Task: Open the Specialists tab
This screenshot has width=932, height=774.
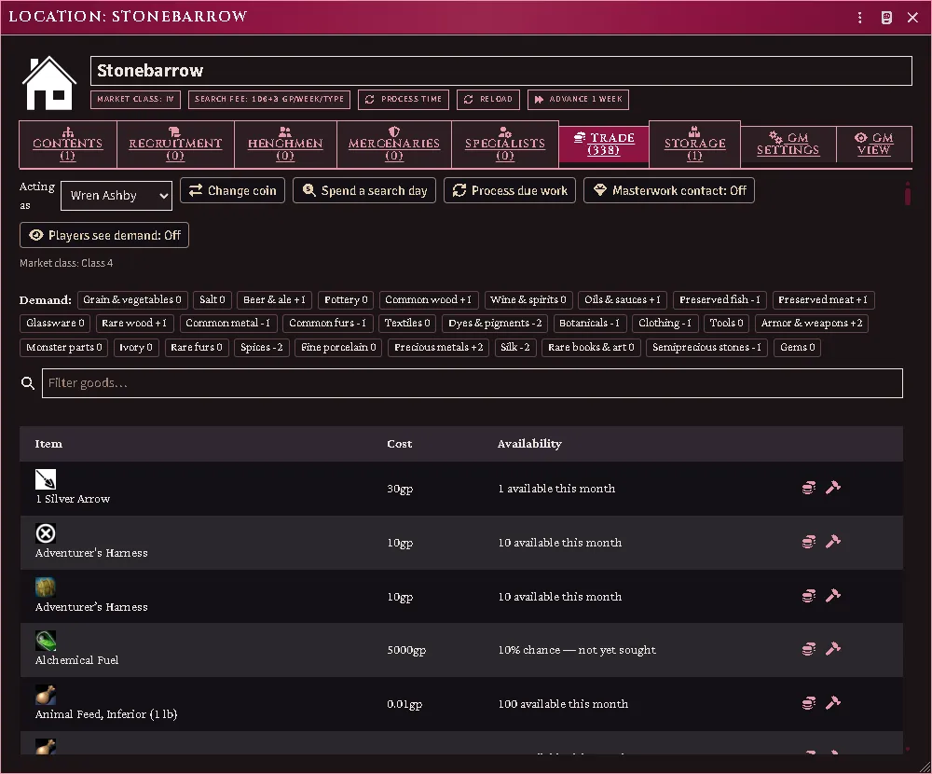Action: [504, 145]
